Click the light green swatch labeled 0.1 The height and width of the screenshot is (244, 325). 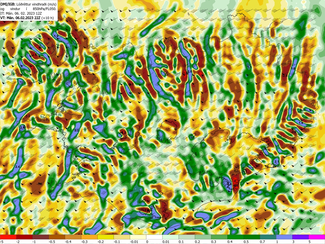(x=187, y=237)
